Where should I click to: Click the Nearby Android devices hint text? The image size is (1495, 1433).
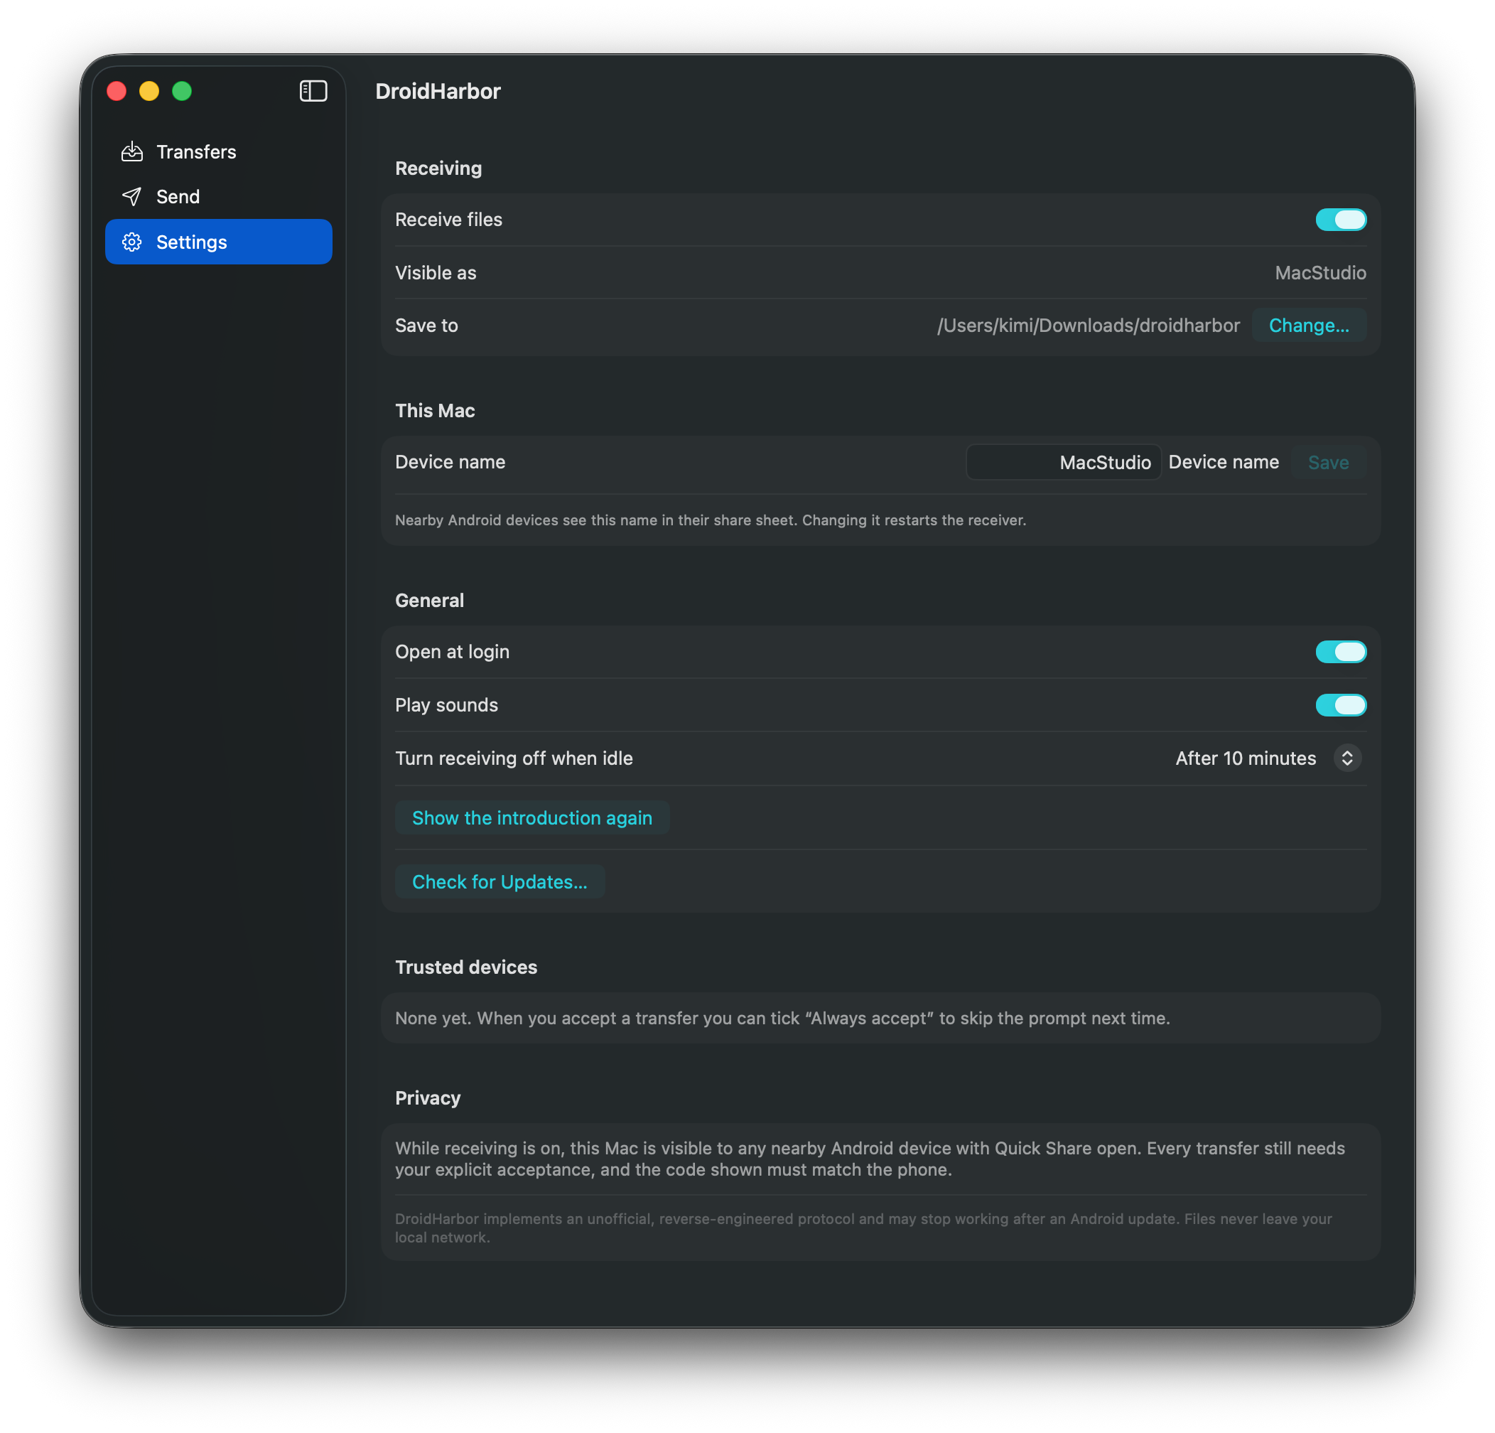pos(710,520)
